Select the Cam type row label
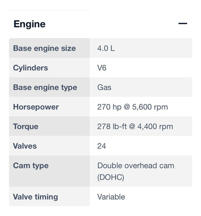The image size is (201, 216). (31, 165)
